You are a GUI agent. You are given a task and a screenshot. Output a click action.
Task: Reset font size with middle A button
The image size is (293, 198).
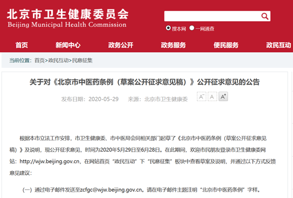click(212, 97)
